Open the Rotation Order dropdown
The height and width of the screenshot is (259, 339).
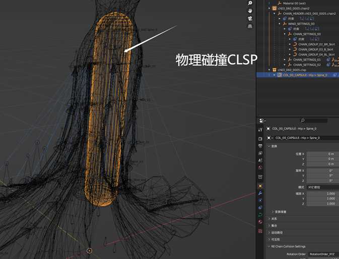322,253
